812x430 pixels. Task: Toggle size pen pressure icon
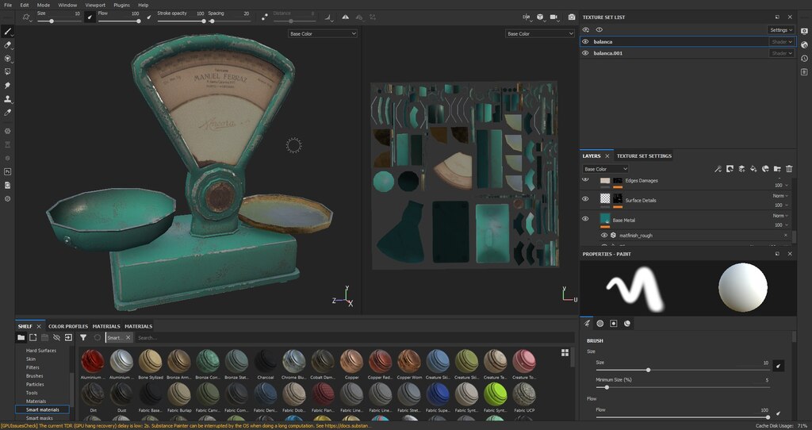point(90,17)
